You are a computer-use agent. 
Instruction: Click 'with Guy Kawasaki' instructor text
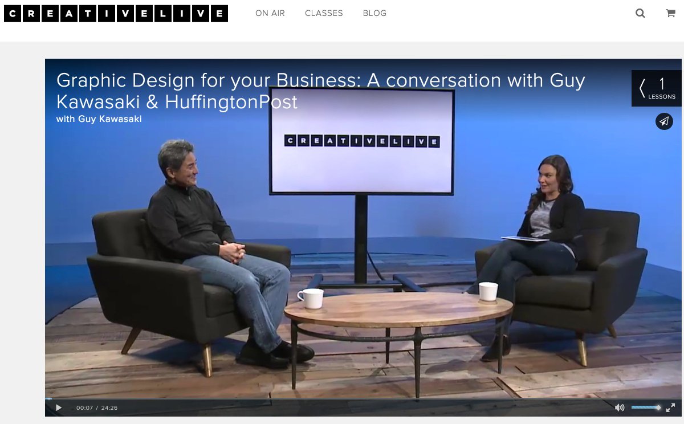tap(99, 119)
